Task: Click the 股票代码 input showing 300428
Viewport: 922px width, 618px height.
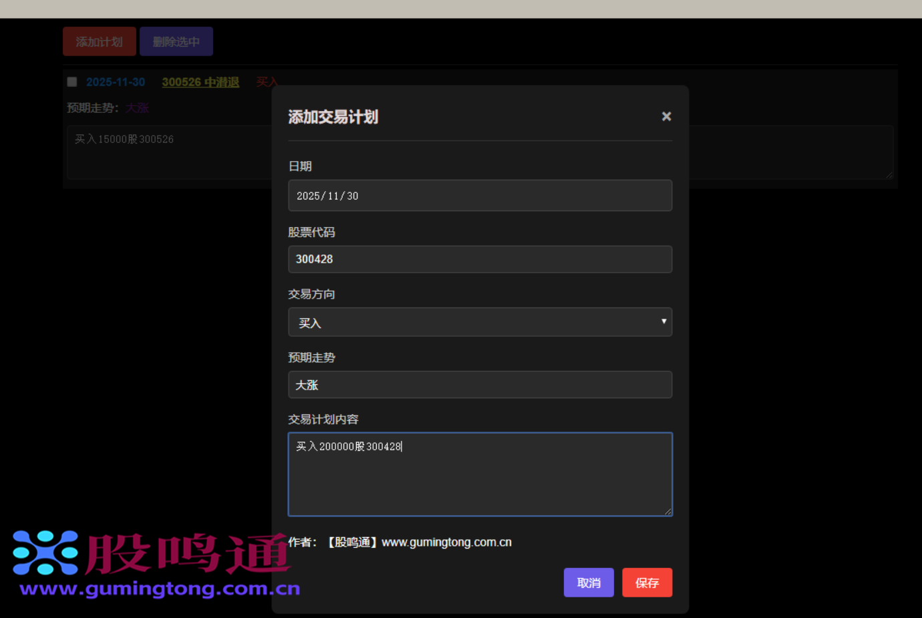Action: (480, 259)
